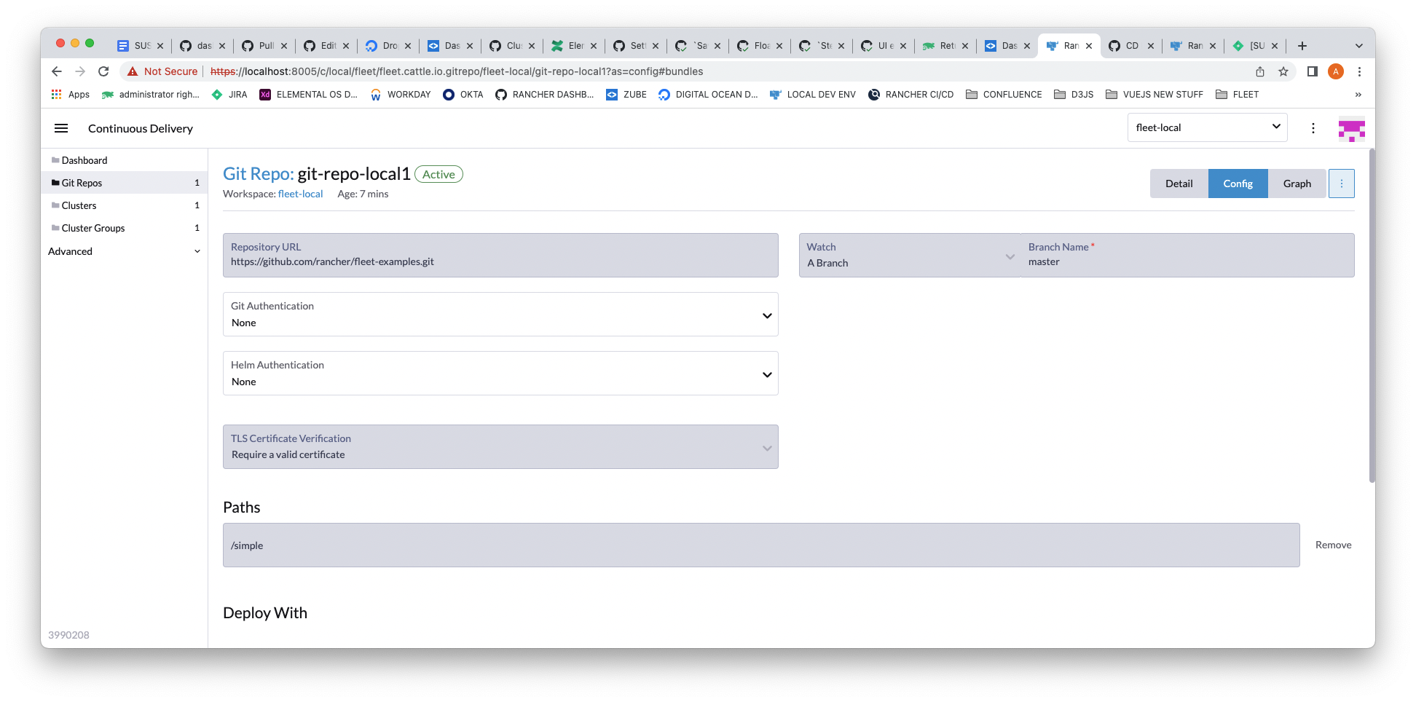The image size is (1416, 702).
Task: Click the browser profile avatar A
Action: (x=1336, y=71)
